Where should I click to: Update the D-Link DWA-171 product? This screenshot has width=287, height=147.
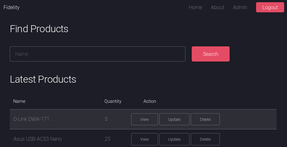coord(174,119)
